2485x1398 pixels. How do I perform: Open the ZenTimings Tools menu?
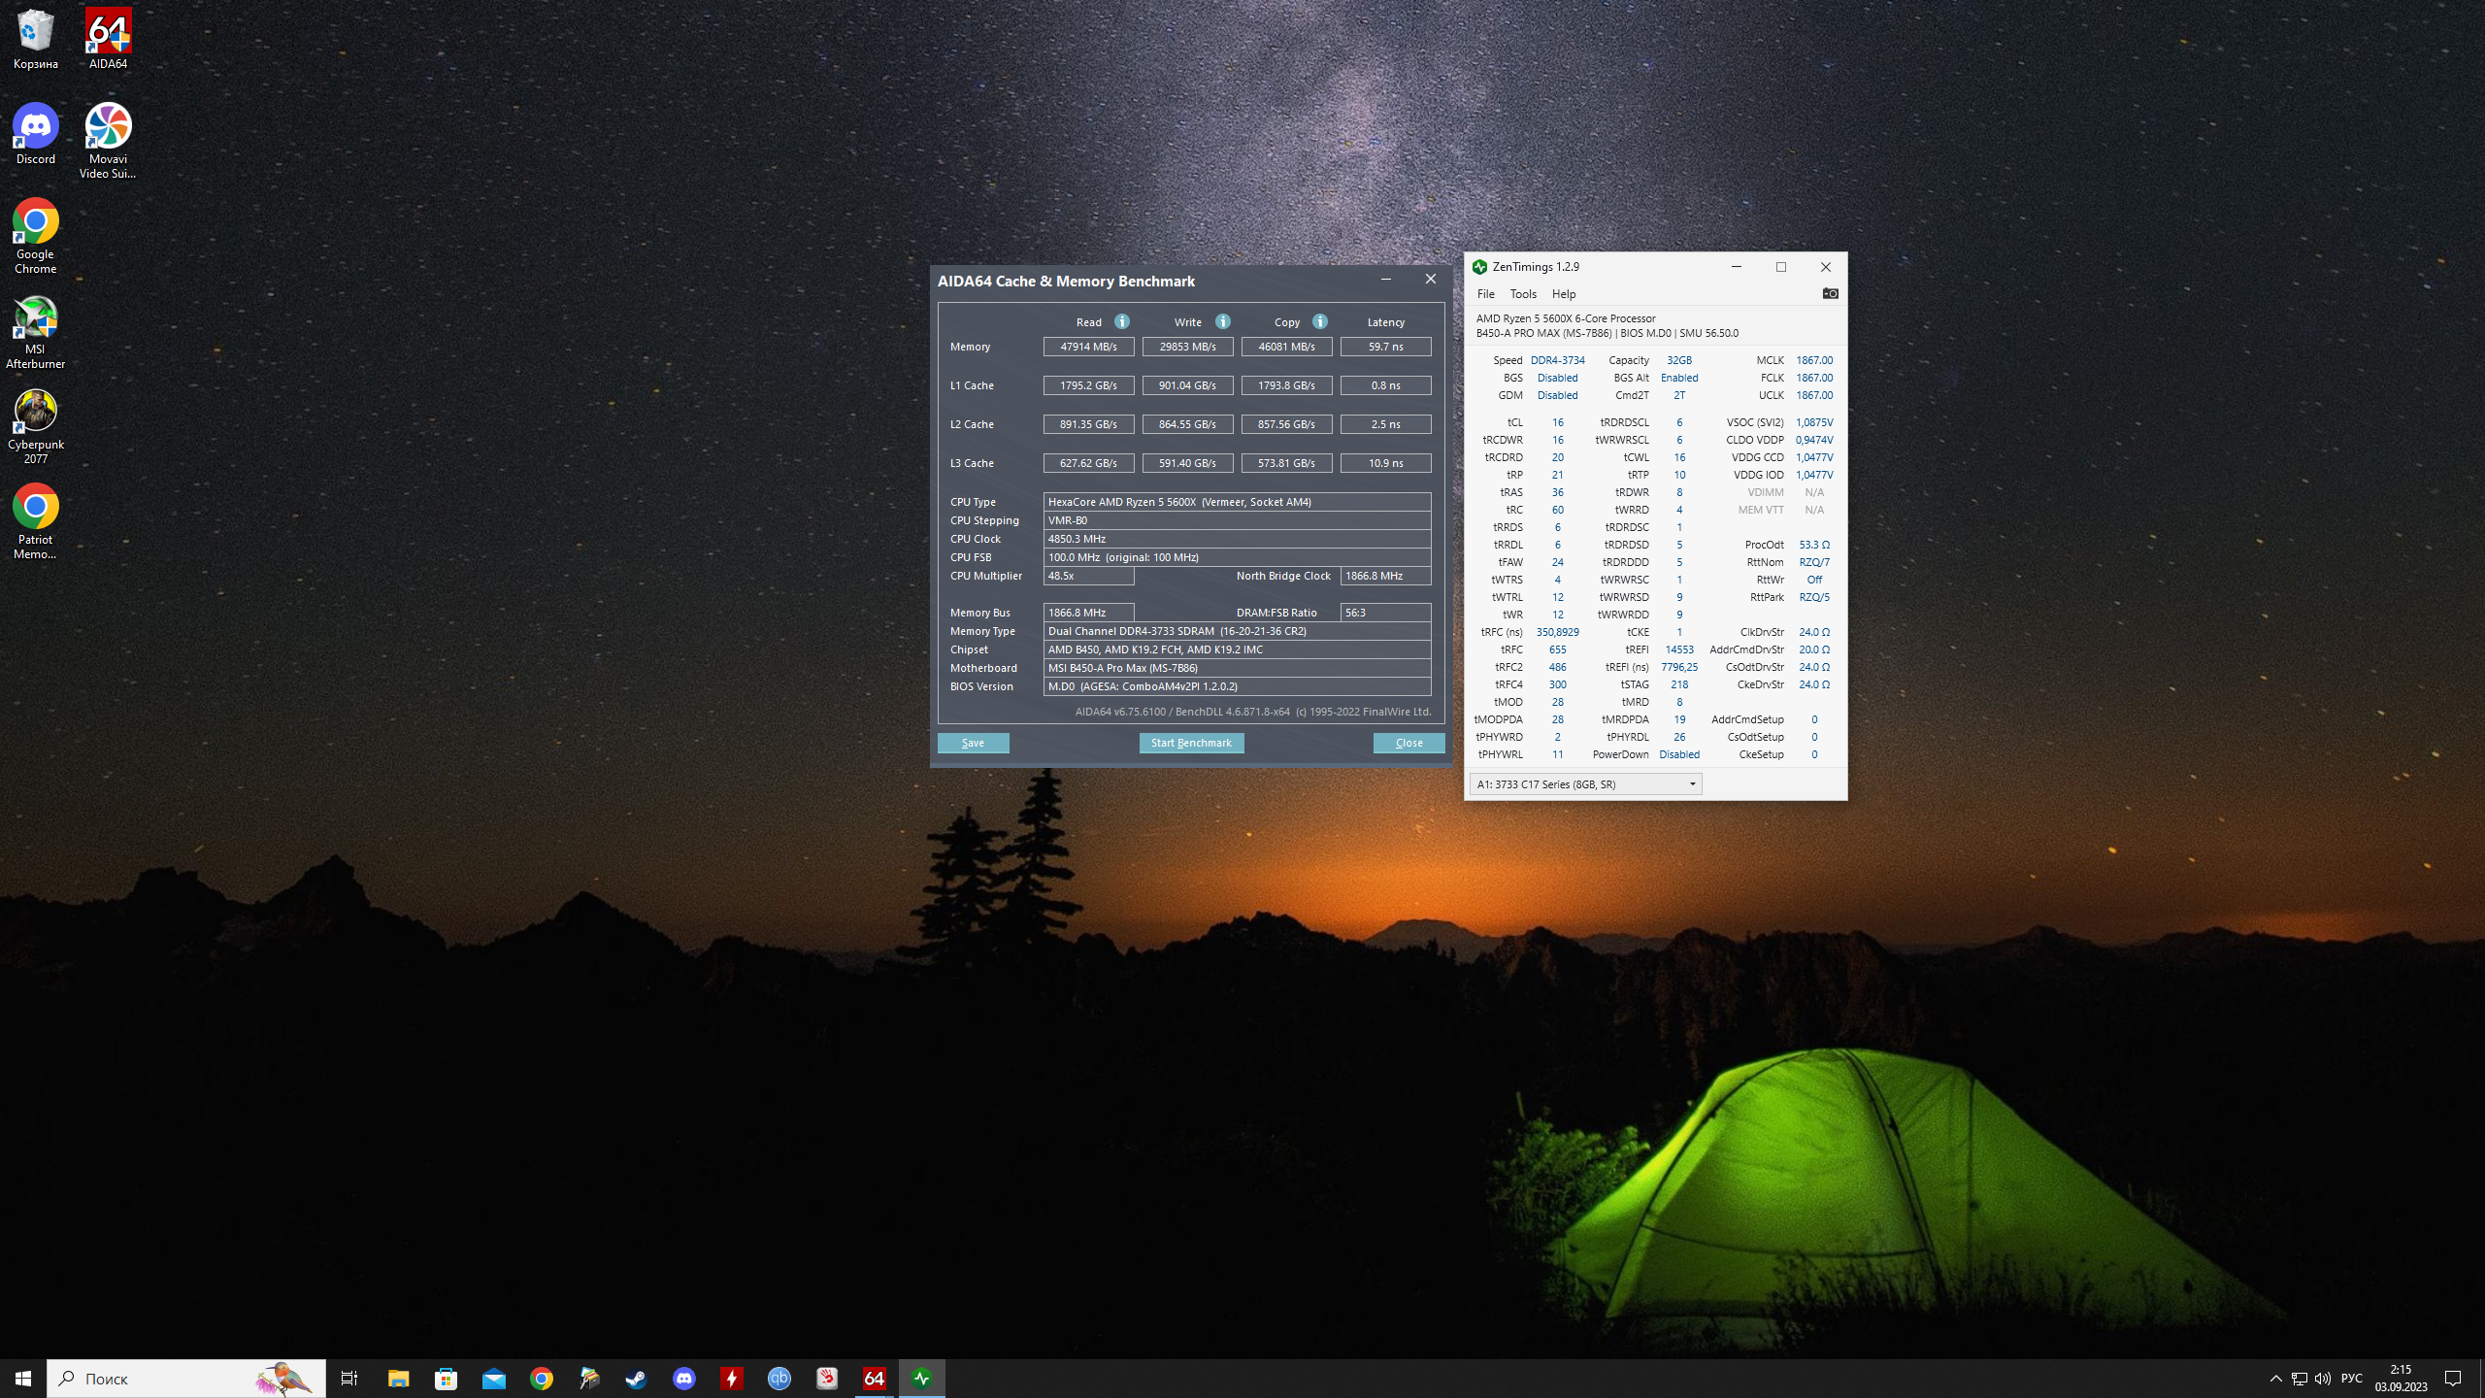[x=1522, y=294]
